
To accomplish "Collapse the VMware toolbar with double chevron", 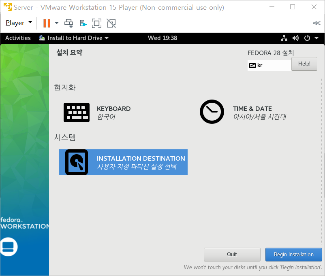I will point(316,23).
